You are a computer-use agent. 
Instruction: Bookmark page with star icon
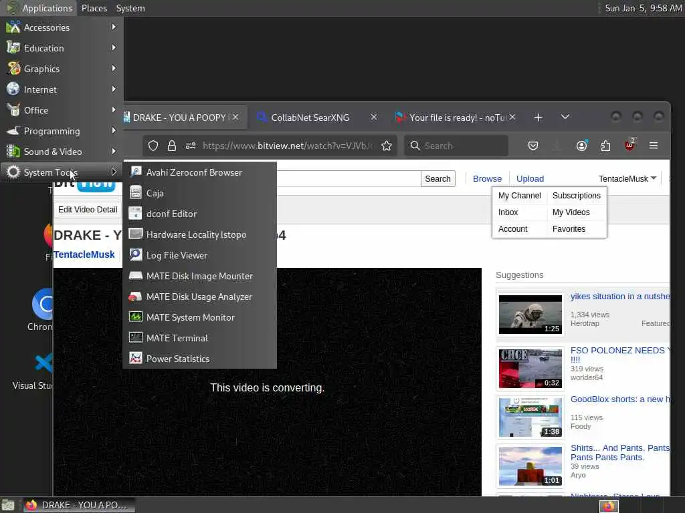pos(386,146)
